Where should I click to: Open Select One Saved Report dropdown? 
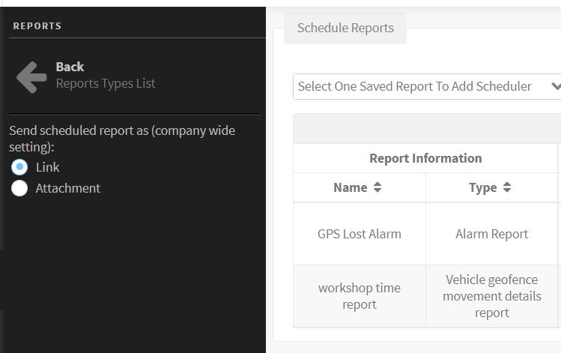pos(427,87)
